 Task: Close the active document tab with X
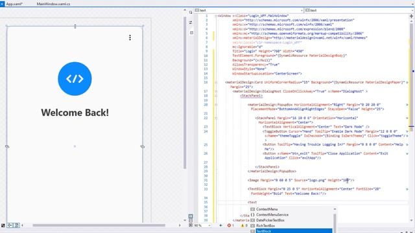tap(2, 4)
